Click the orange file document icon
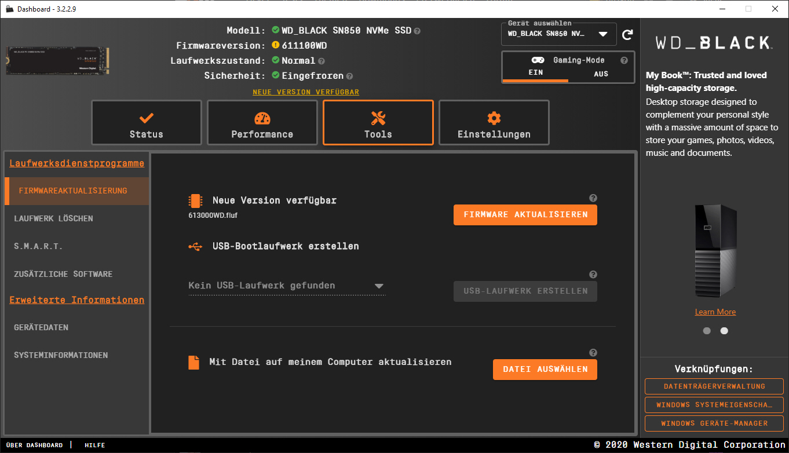Image resolution: width=789 pixels, height=453 pixels. [x=193, y=362]
